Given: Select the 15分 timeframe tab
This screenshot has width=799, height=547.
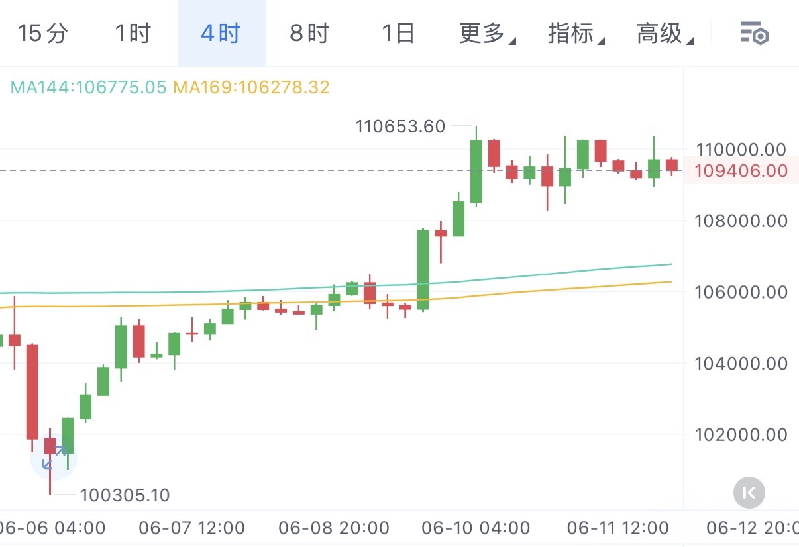Looking at the screenshot, I should (x=42, y=32).
